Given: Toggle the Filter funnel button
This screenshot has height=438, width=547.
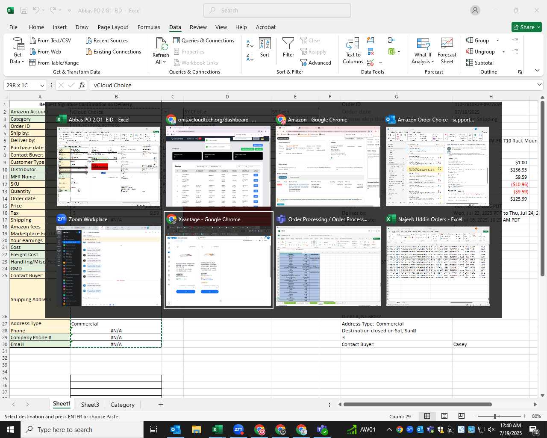Looking at the screenshot, I should 288,47.
